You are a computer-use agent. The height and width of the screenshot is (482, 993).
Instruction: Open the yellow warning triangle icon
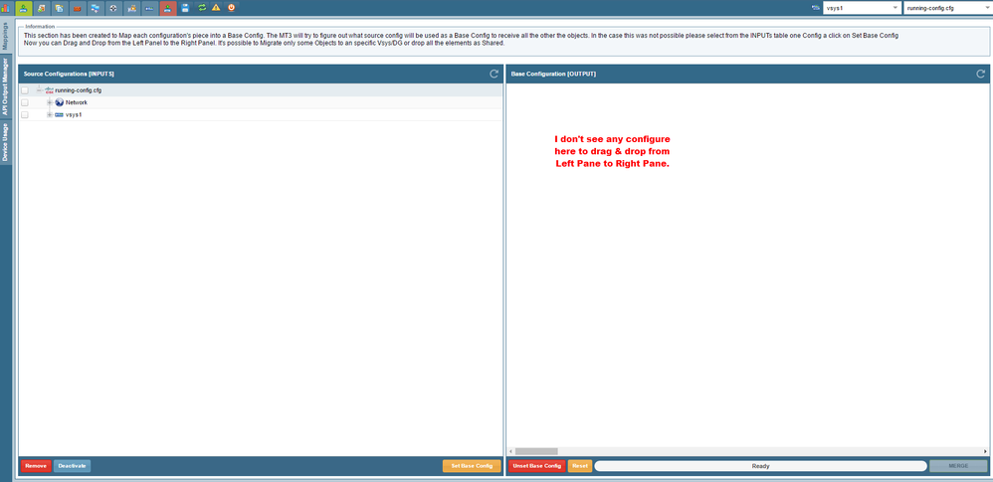point(216,8)
